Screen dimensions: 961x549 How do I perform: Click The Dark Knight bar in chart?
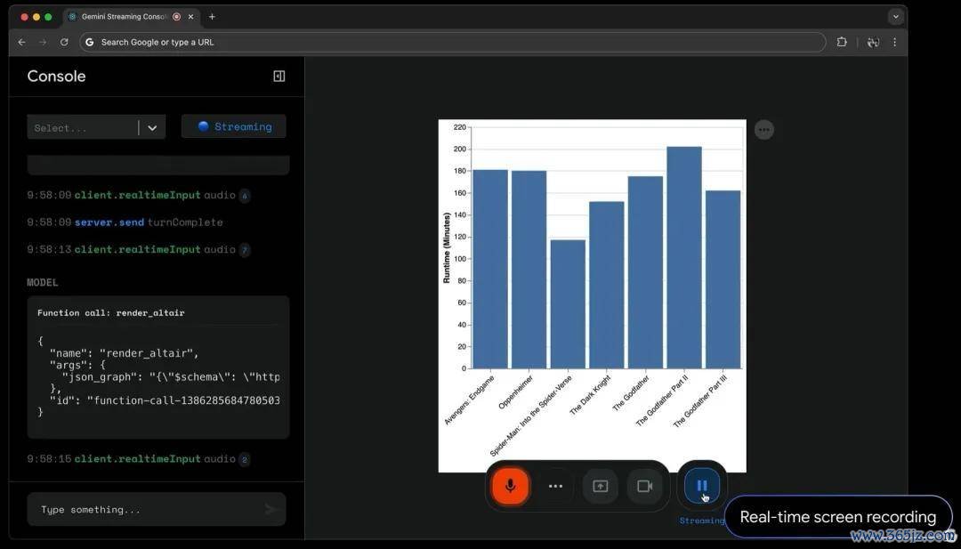[607, 285]
